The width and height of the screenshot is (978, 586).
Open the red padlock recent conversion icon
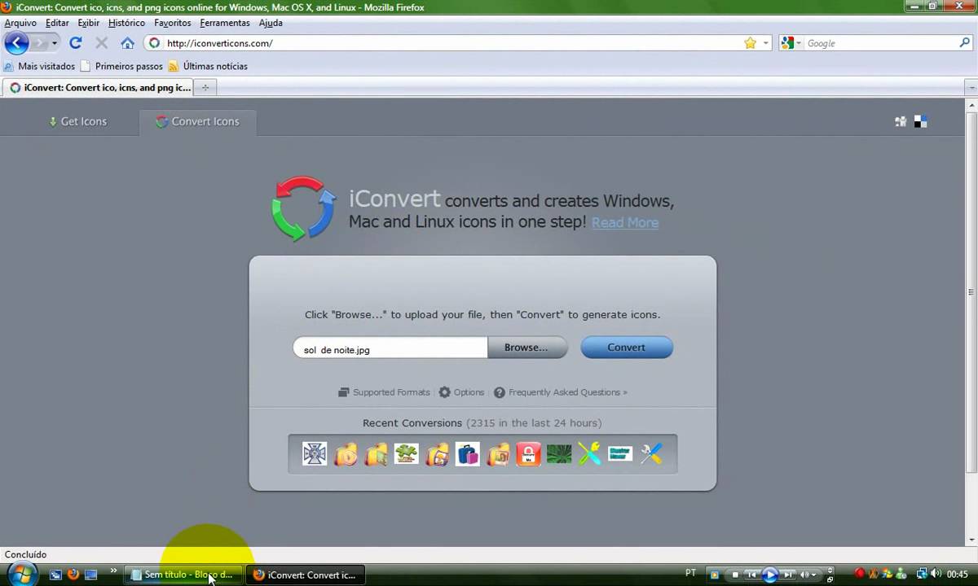[x=529, y=453]
